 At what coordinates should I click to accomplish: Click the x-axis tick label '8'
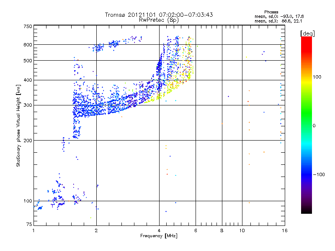click(222, 231)
